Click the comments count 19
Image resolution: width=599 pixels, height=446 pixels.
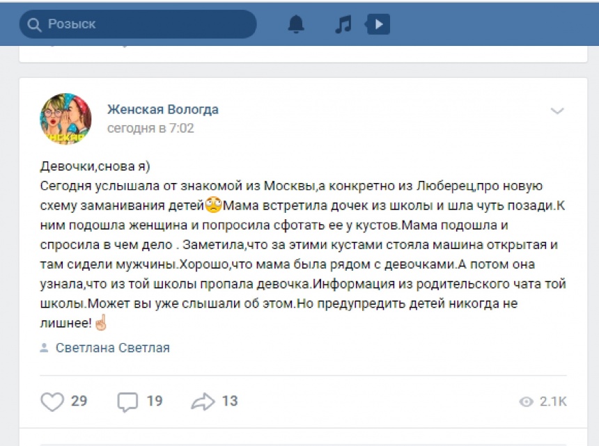click(155, 401)
